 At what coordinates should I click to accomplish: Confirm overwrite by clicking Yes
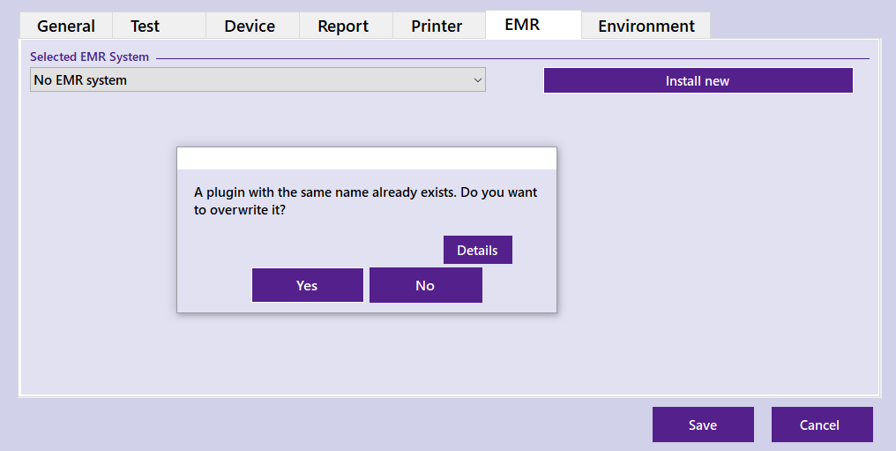[307, 285]
